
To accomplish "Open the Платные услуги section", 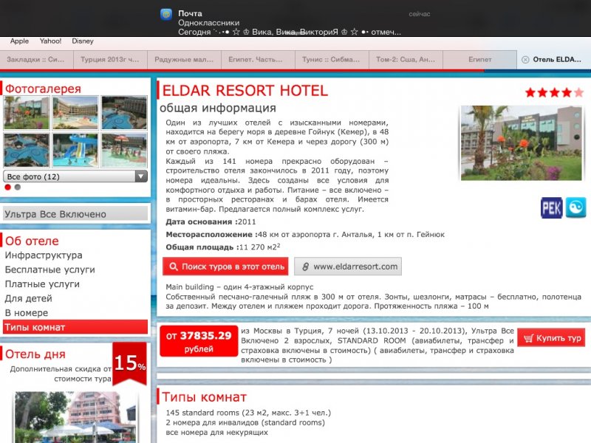I will point(42,284).
